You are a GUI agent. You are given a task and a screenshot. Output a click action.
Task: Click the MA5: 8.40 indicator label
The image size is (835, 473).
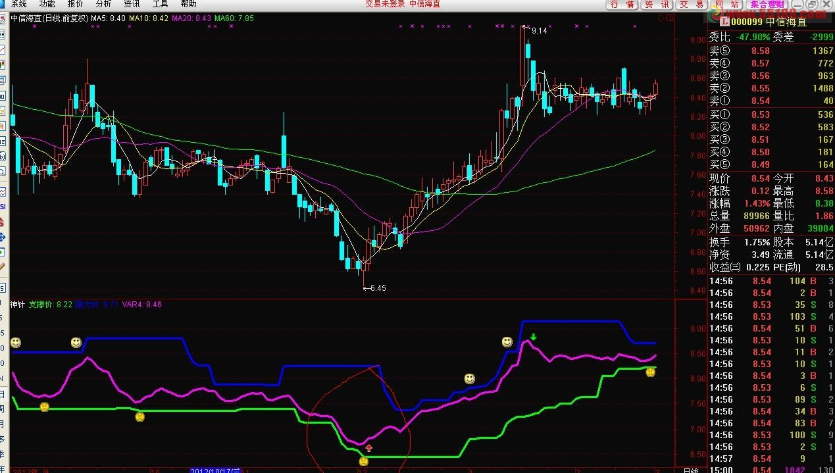[x=109, y=18]
